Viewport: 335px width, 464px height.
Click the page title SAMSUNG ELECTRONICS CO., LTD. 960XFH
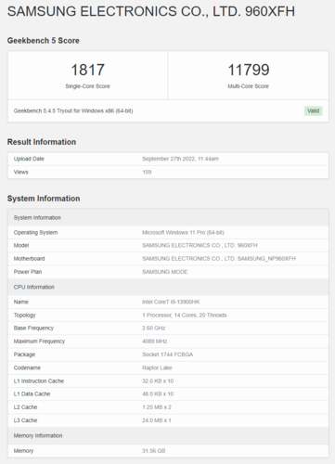point(151,11)
